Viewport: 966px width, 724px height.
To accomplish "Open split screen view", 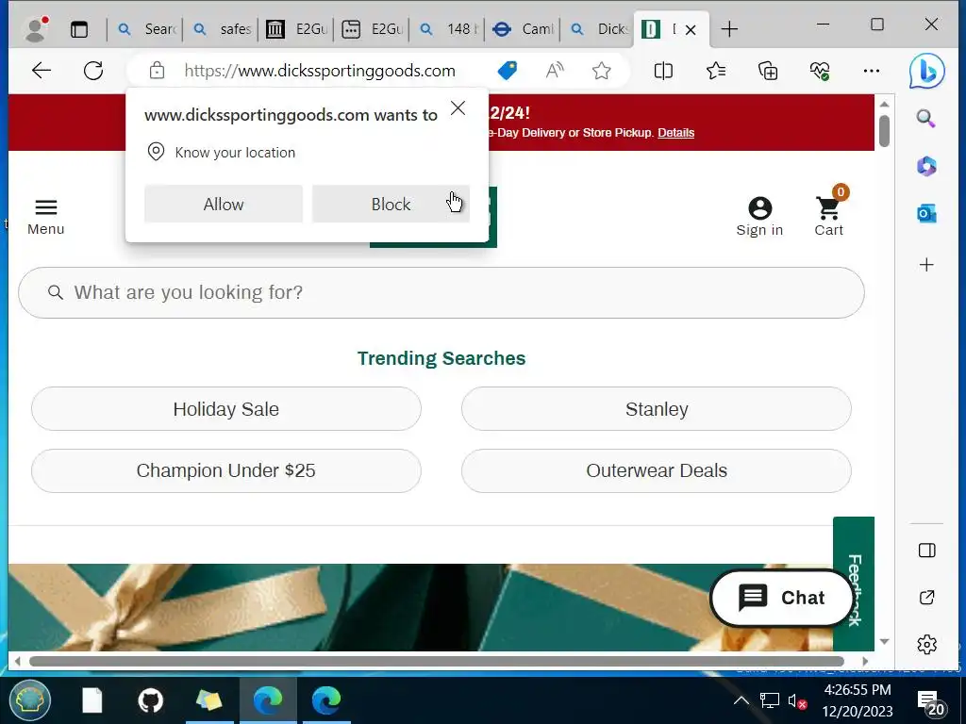I will click(x=663, y=71).
